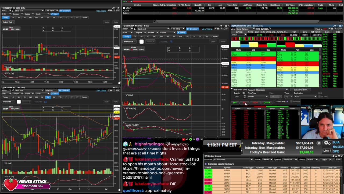This screenshot has width=344, height=194.
Task: Open Price Type Market dropdown
Action: tap(257, 96)
